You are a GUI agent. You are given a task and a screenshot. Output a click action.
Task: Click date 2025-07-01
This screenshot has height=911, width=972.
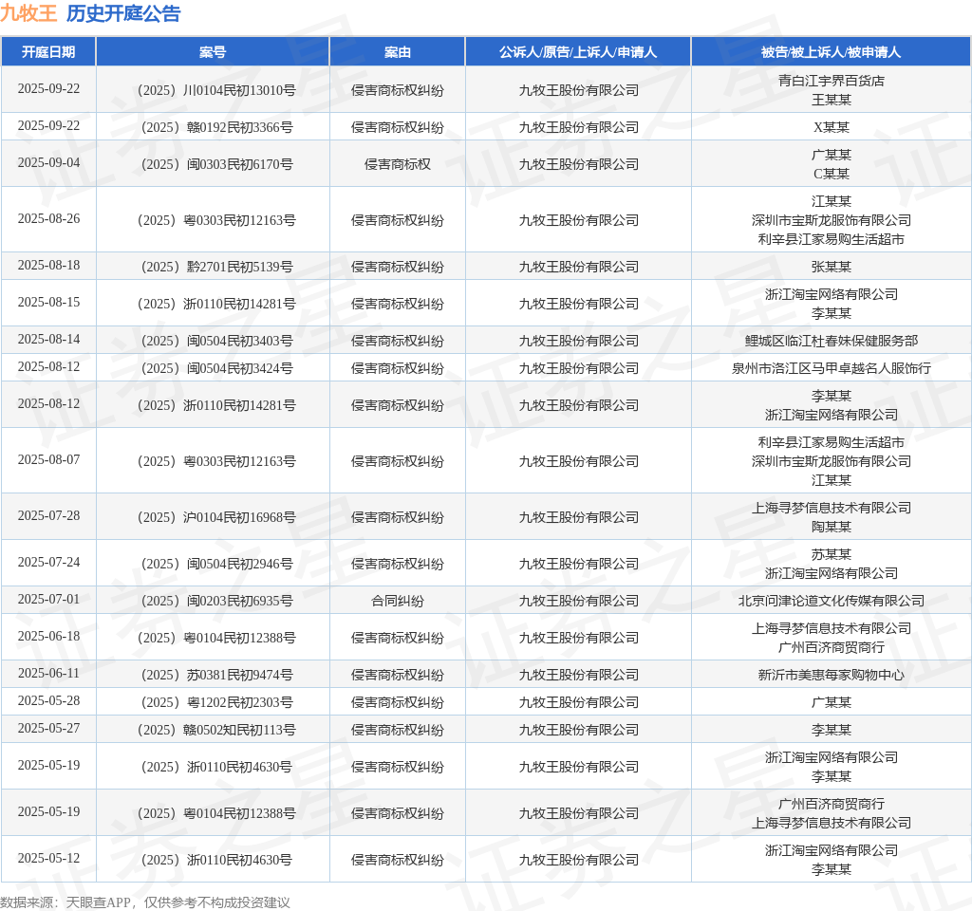pos(48,600)
